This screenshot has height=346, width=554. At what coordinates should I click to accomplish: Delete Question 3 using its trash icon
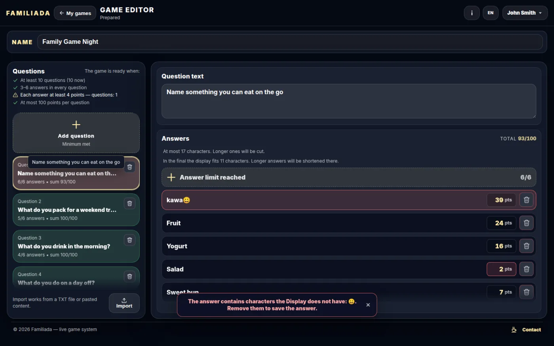pyautogui.click(x=129, y=240)
